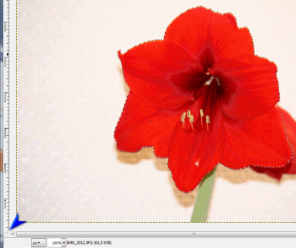Screen dimensions: 296x248
Task: Click the blue arrow annotation
Action: click(x=17, y=222)
